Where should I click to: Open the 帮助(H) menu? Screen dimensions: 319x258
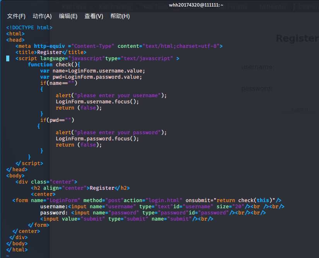120,16
